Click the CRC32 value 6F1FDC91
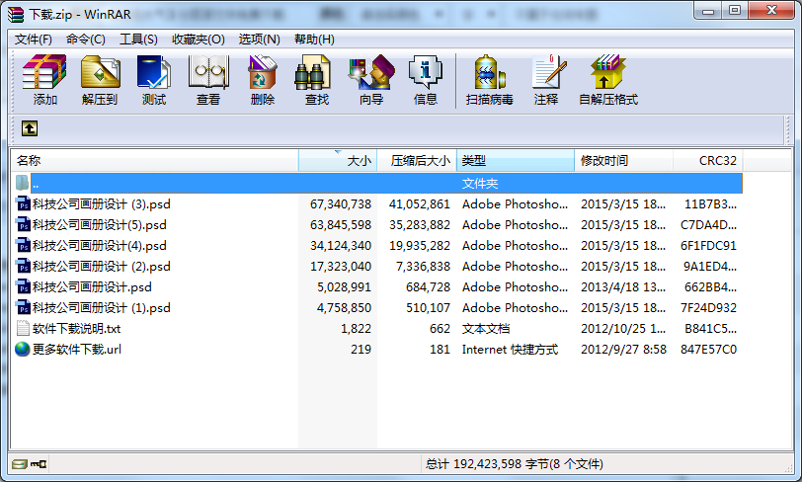Screen dimensions: 802x482 (x=708, y=246)
